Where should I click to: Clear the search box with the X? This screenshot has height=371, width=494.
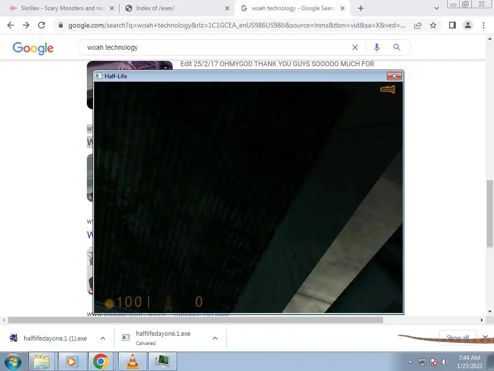(355, 47)
